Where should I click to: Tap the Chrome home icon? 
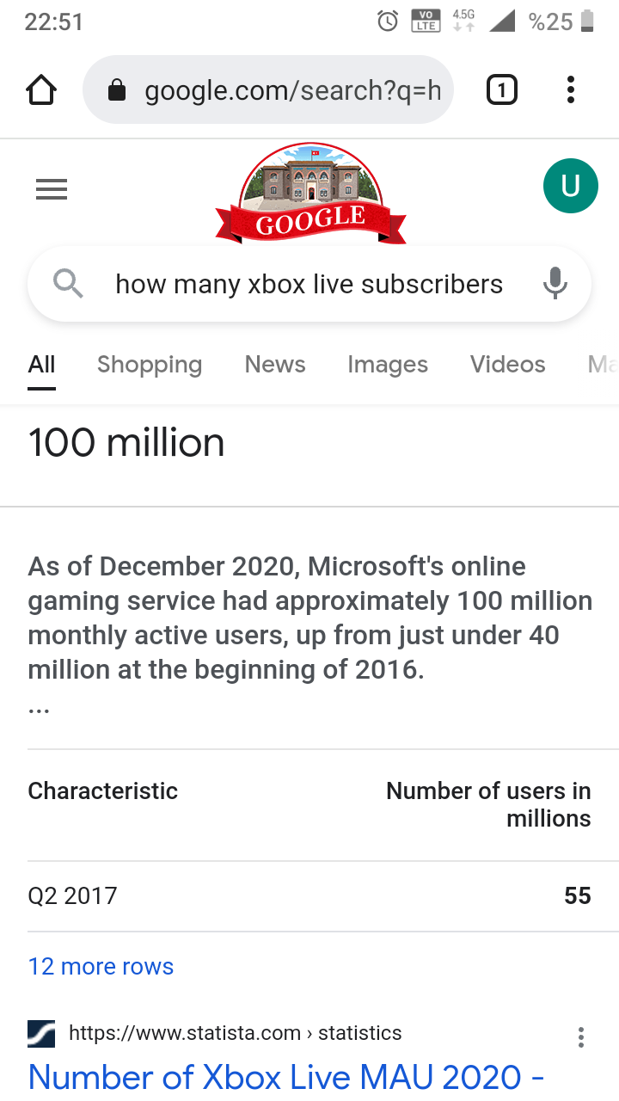[x=41, y=89]
